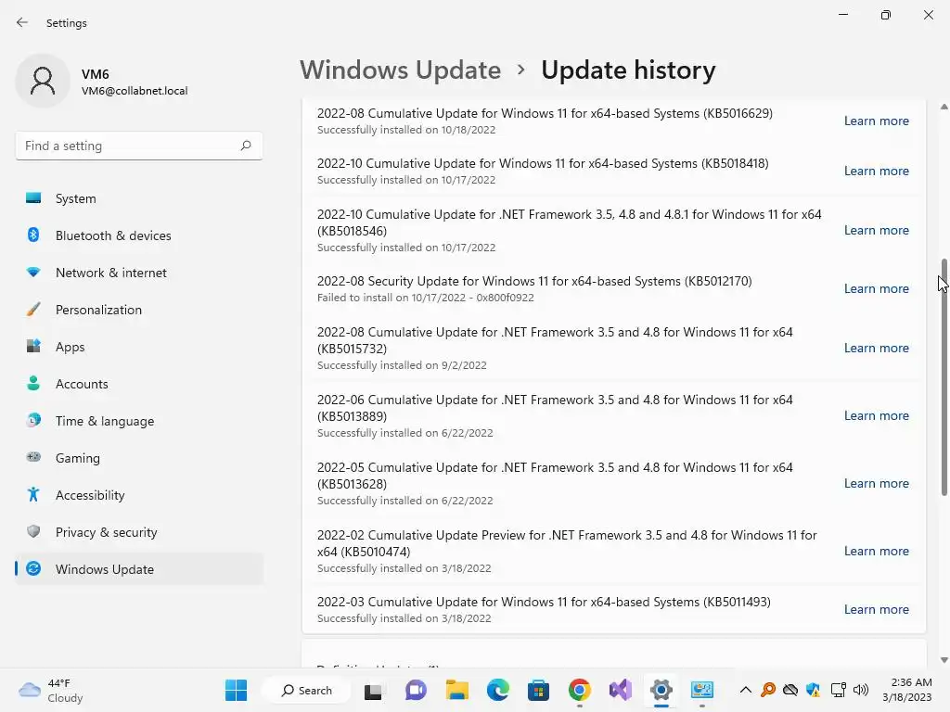Click Learn more for KB5013628

pos(876,483)
